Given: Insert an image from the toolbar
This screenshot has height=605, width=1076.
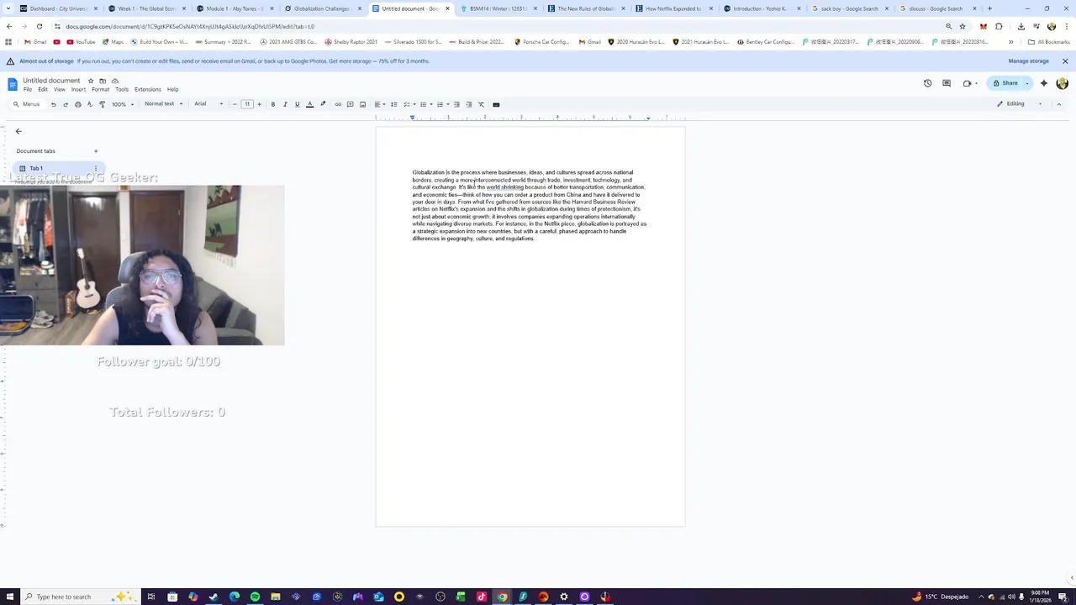Looking at the screenshot, I should [362, 104].
